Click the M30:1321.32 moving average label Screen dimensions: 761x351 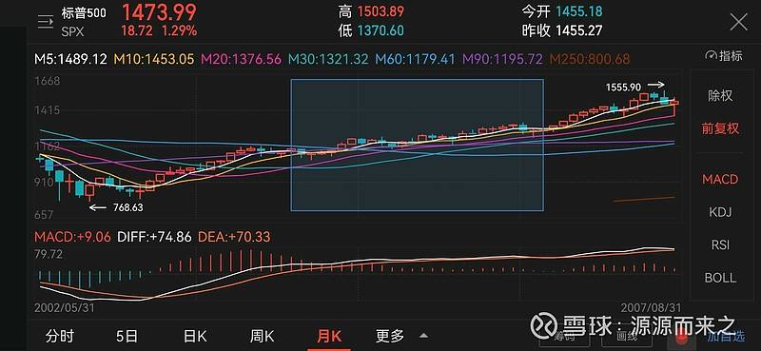pos(328,59)
